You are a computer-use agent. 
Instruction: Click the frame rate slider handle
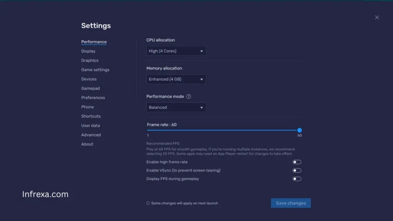300,130
